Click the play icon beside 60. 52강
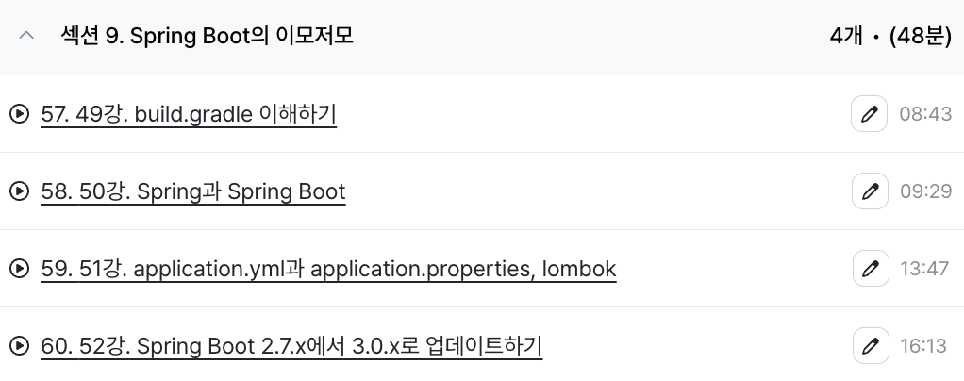 click(x=19, y=346)
